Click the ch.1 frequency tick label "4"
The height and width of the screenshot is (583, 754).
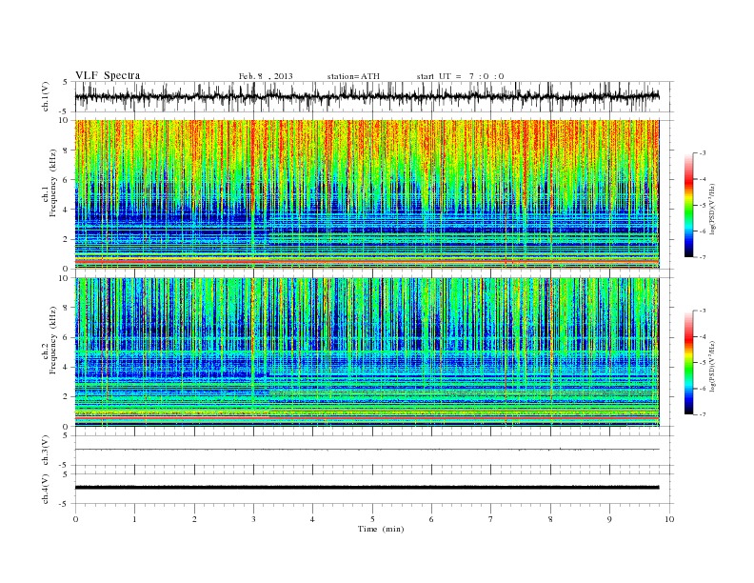(66, 210)
